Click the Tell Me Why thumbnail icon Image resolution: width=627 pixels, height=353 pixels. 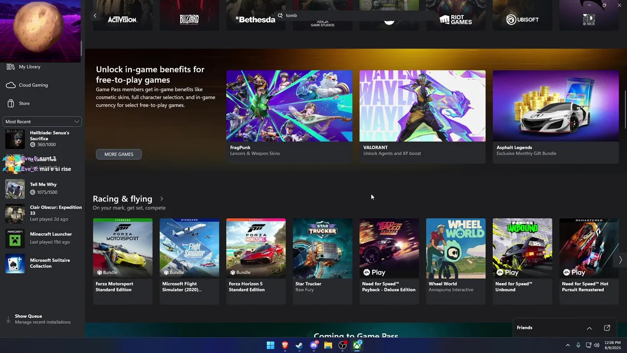[x=15, y=189]
